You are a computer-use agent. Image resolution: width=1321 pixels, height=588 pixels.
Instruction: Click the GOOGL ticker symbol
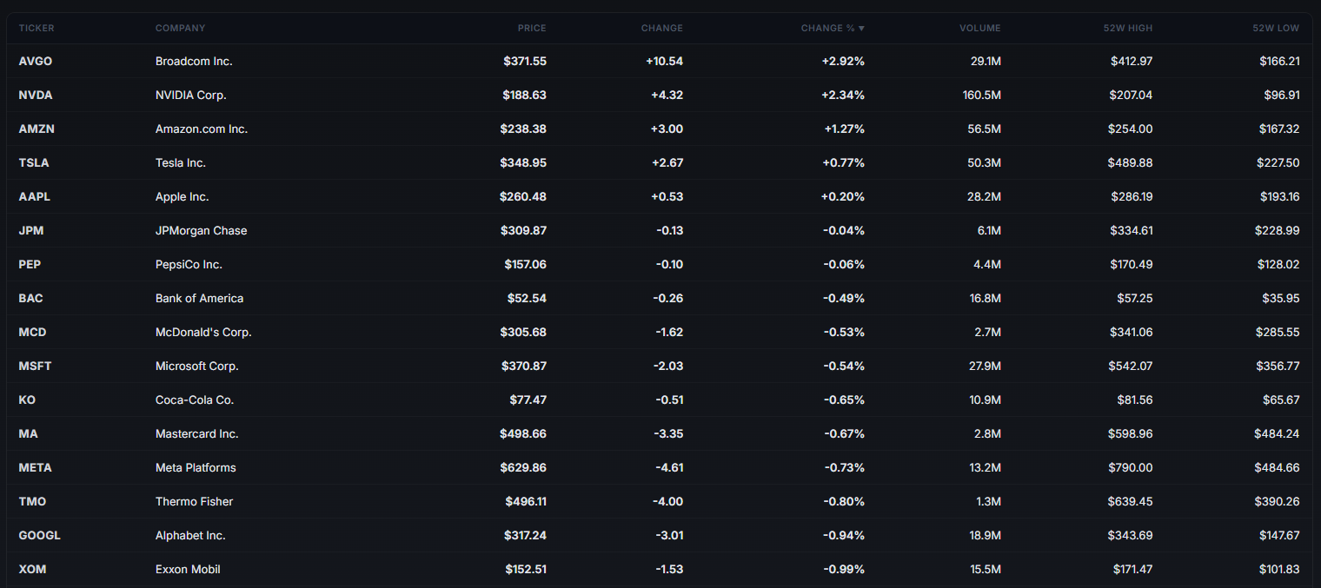click(39, 536)
